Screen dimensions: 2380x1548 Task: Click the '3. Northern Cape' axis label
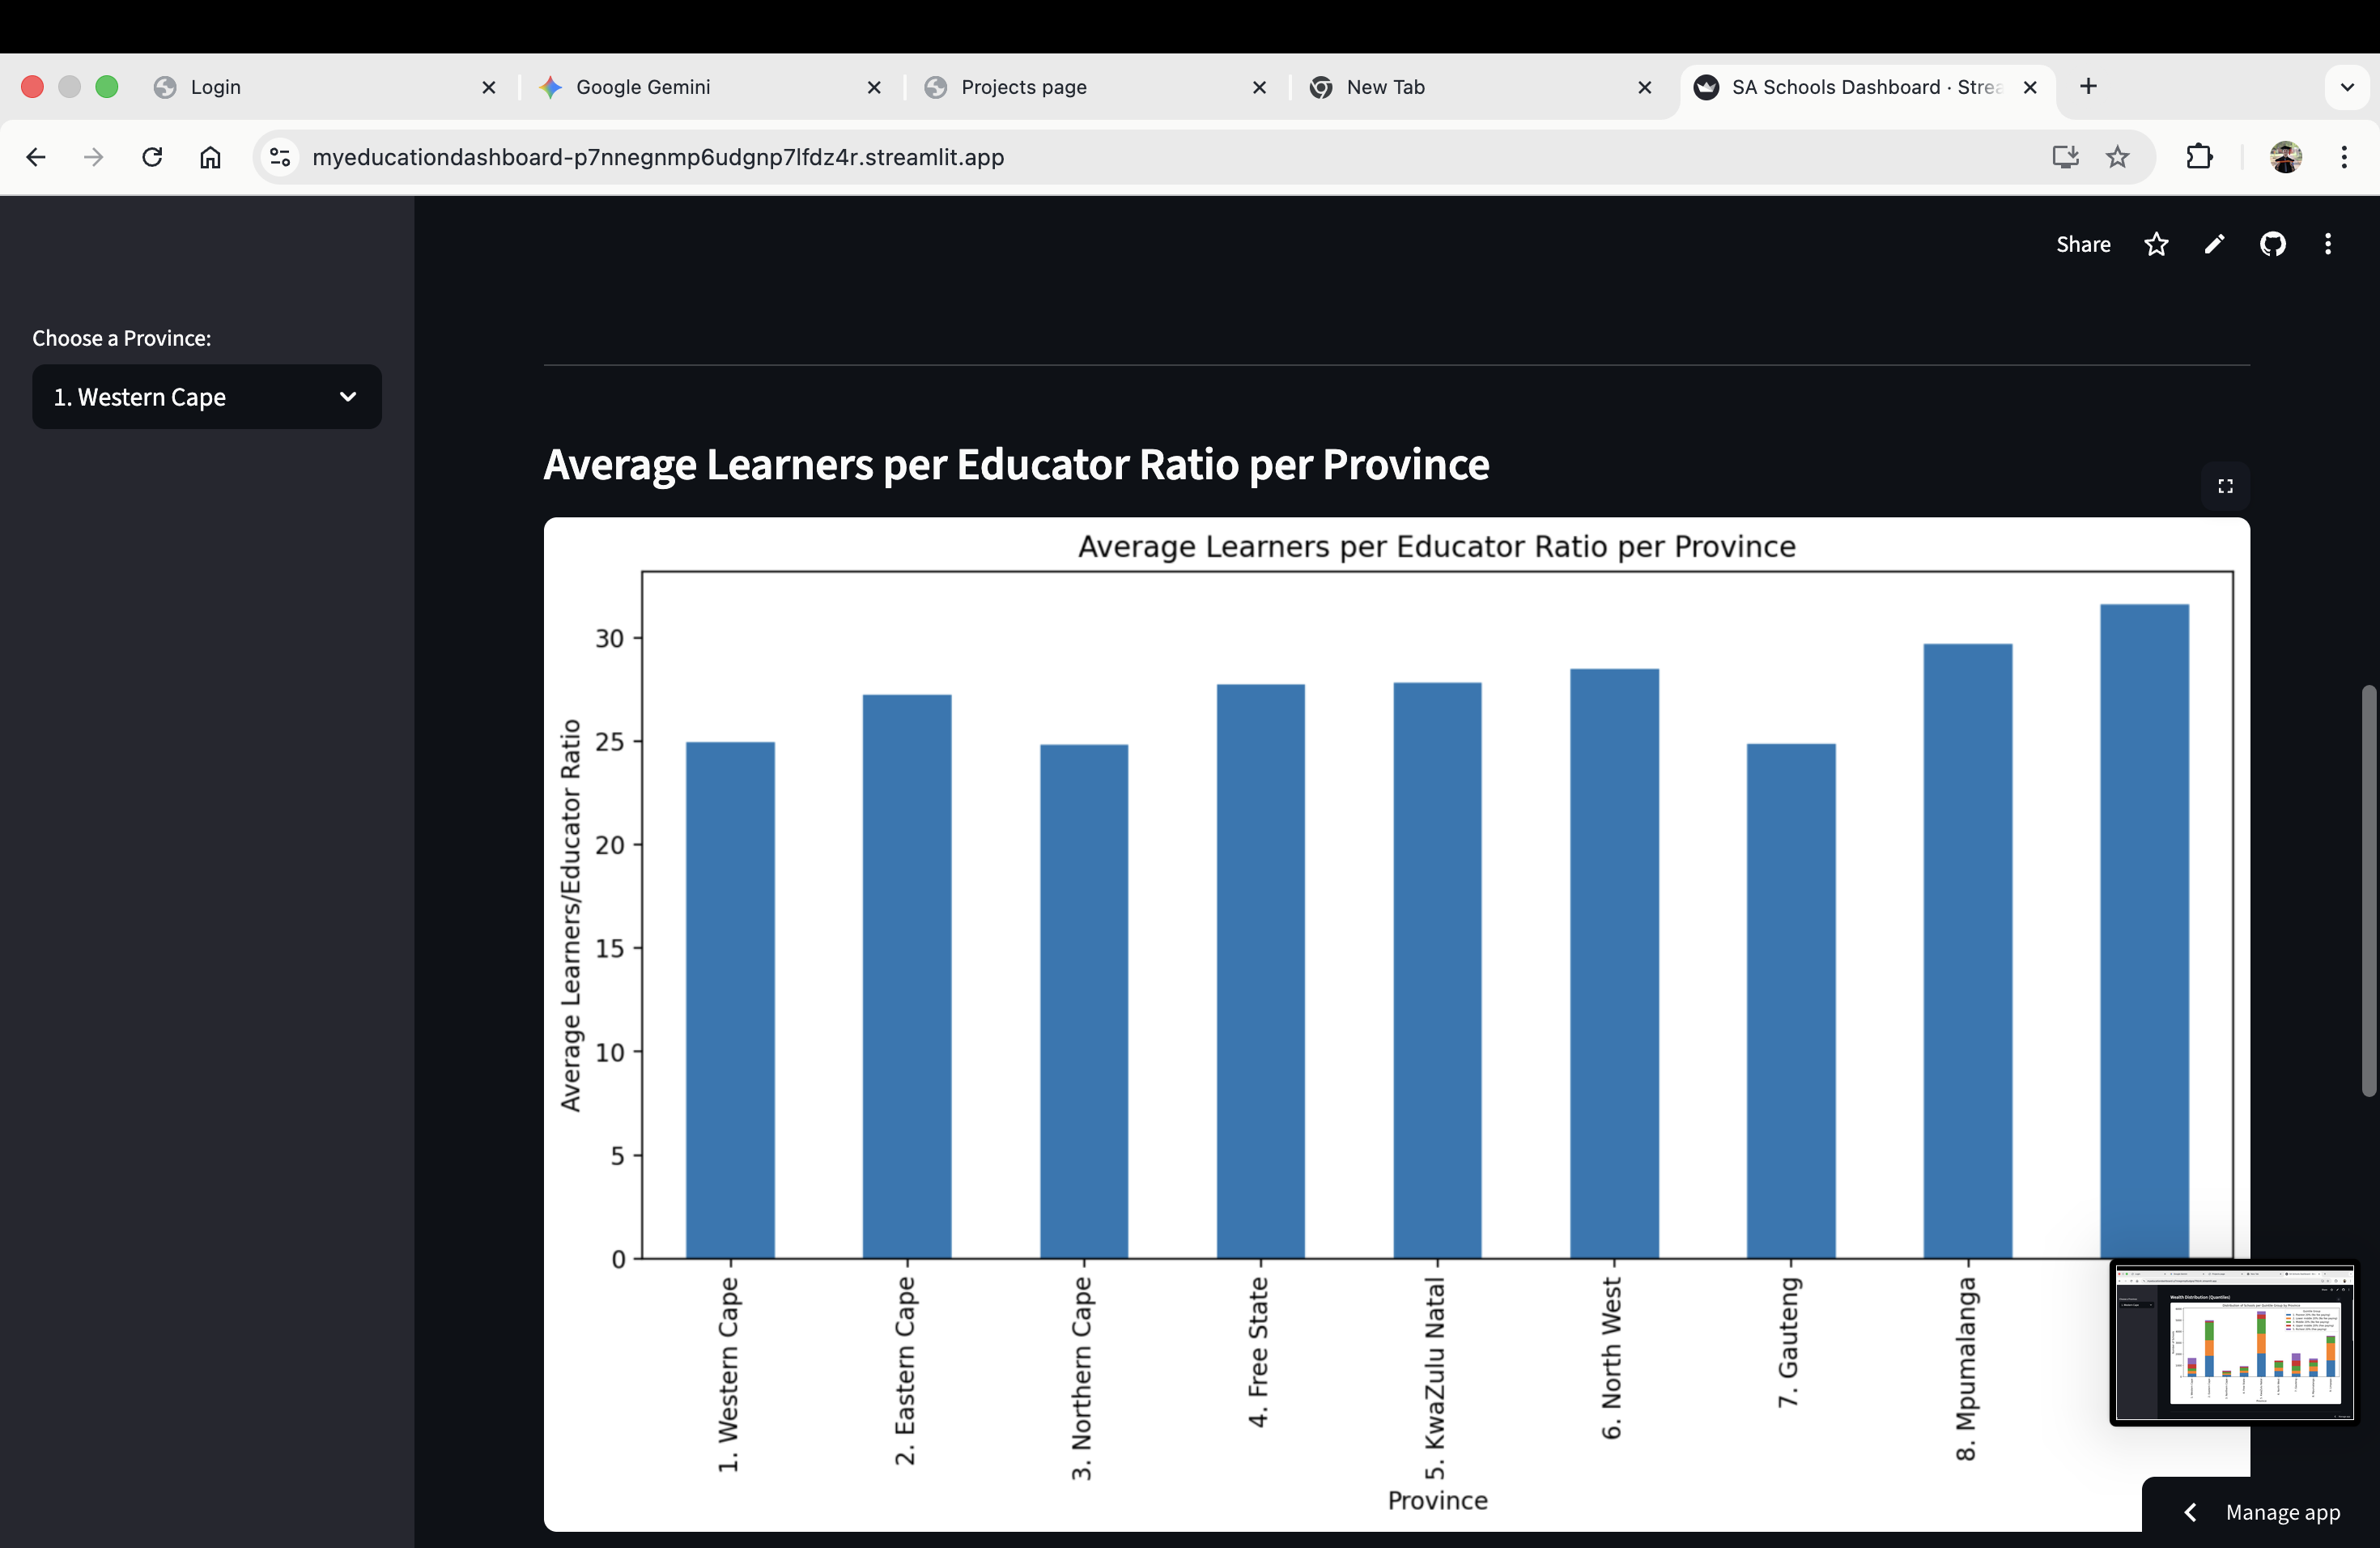1082,1378
